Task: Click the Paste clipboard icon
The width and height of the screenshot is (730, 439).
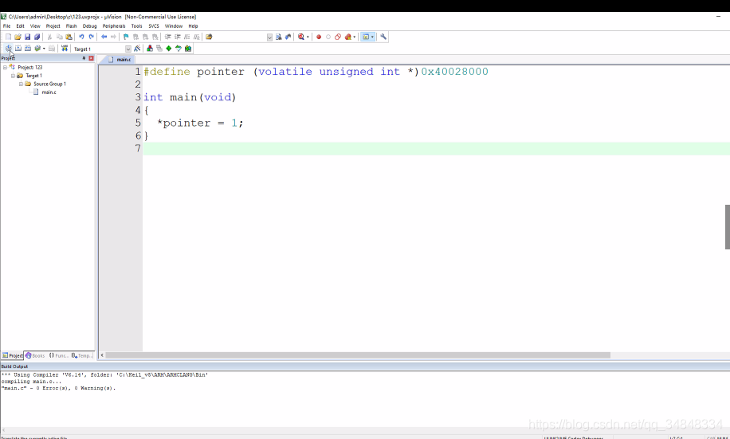Action: [69, 37]
